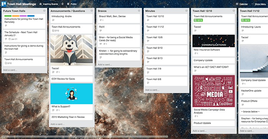Click completed 10/10 badge in Town Hall 11/12
This screenshot has width=268, height=139.
[246, 20]
